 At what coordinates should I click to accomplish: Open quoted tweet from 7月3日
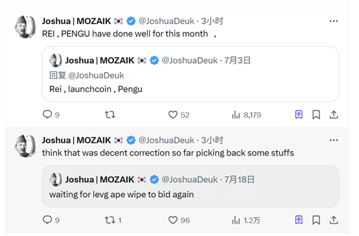click(191, 74)
